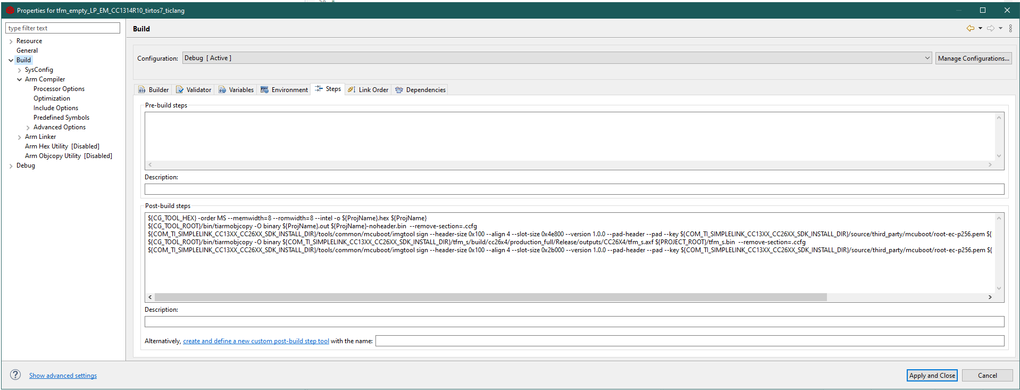The width and height of the screenshot is (1020, 390).
Task: Switch to the Environment tab
Action: click(x=284, y=90)
